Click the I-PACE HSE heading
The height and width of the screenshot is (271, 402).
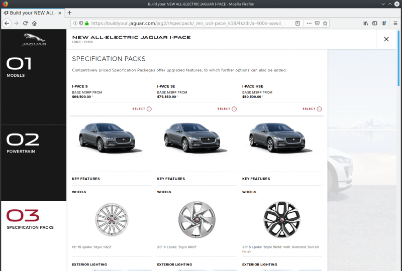tap(253, 86)
